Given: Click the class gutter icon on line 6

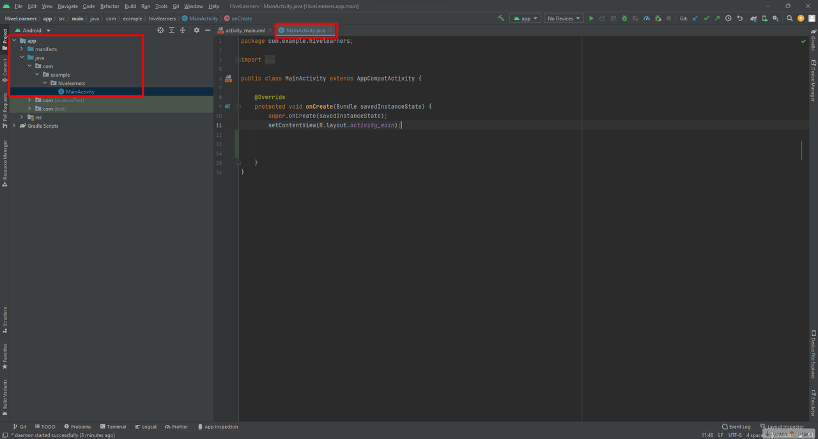Looking at the screenshot, I should point(228,79).
